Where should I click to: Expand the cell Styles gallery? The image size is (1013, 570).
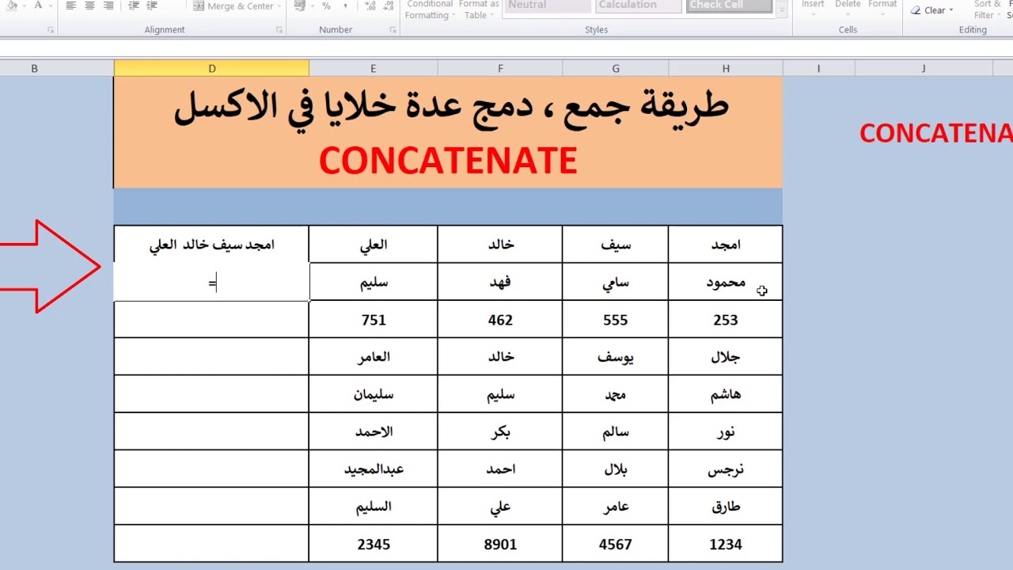point(782,11)
